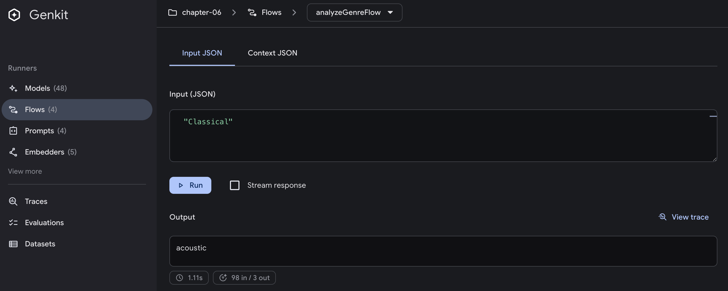Toggle the Stream response checkbox
The height and width of the screenshot is (291, 728).
[234, 185]
